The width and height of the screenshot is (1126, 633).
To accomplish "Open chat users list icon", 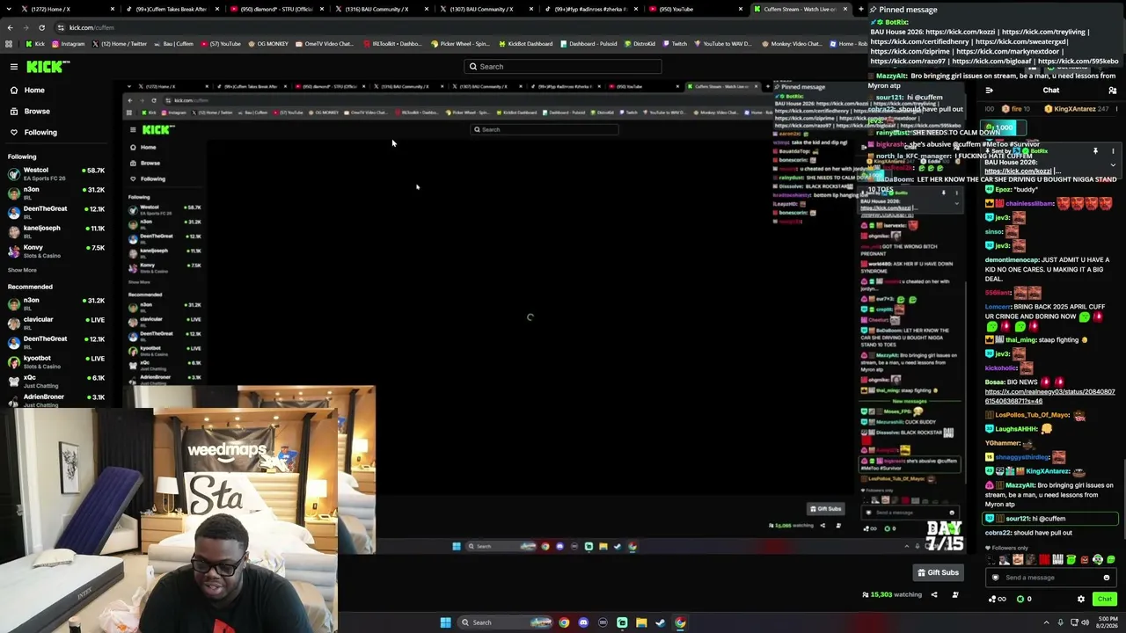I will (x=1112, y=91).
